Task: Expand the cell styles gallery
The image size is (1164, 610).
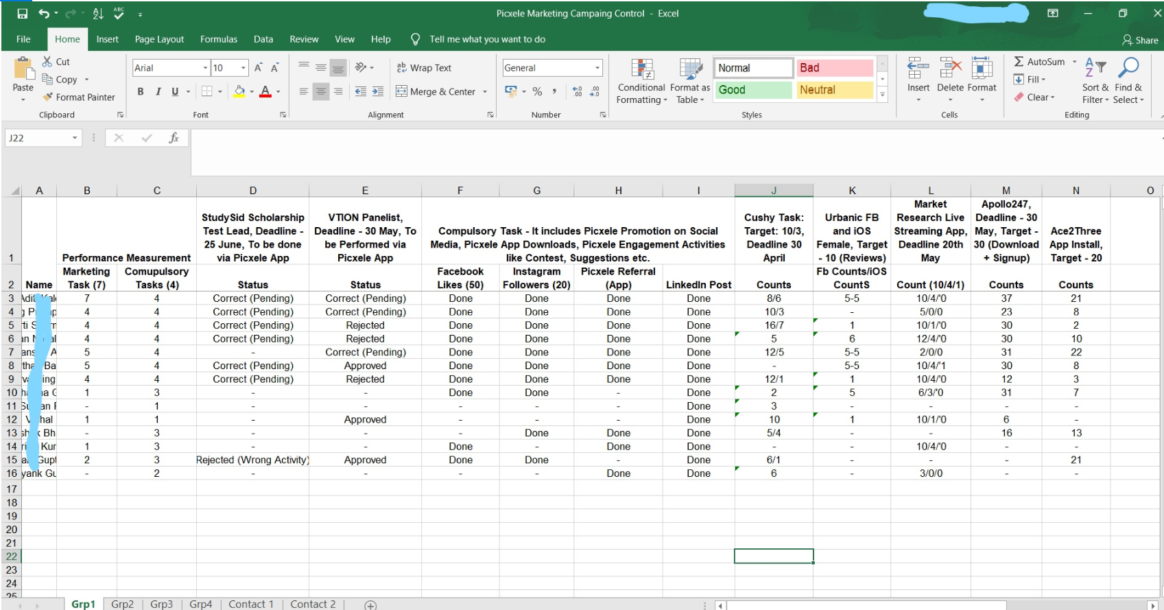Action: (883, 95)
